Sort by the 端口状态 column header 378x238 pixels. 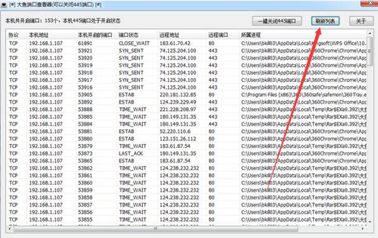129,35
